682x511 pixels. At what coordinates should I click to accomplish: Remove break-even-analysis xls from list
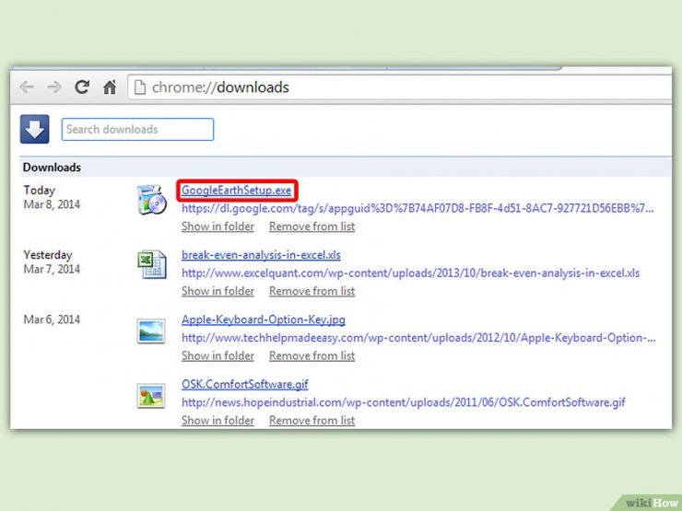click(312, 291)
